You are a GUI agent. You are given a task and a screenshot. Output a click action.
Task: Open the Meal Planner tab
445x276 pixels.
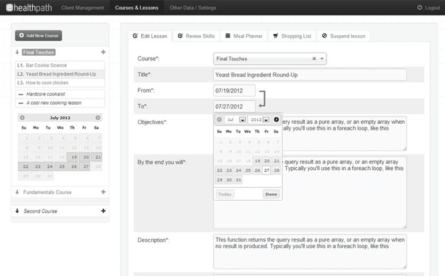coord(243,36)
